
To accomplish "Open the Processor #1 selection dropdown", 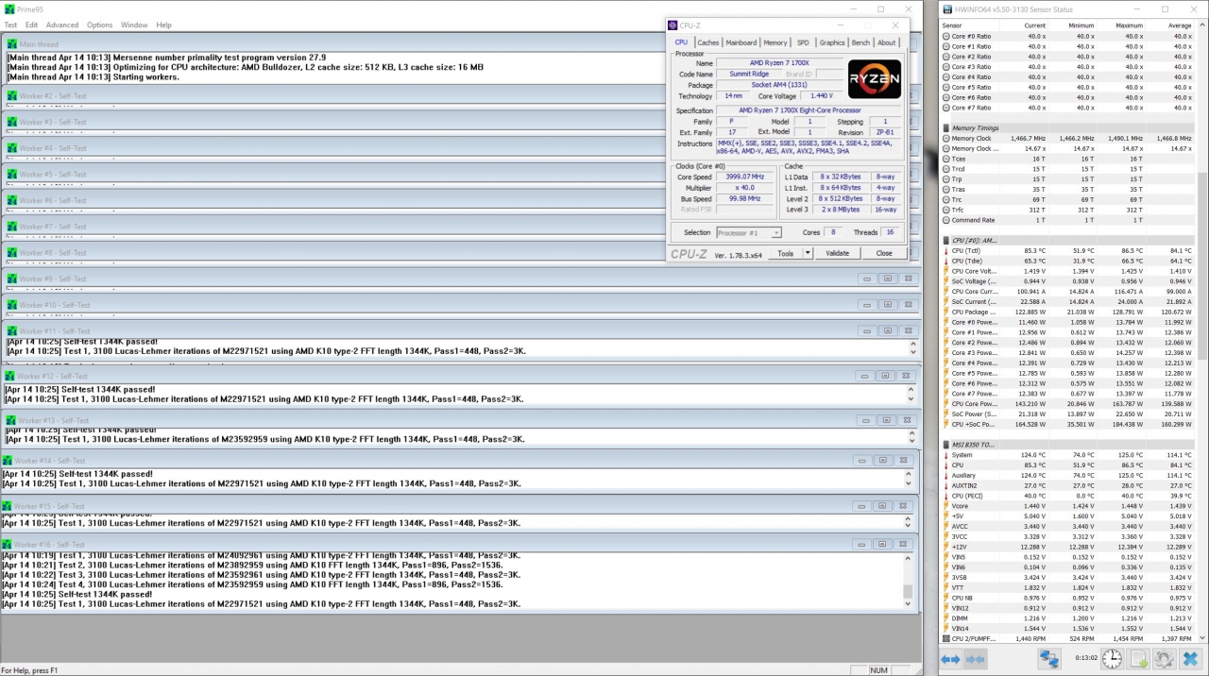I will click(x=749, y=232).
